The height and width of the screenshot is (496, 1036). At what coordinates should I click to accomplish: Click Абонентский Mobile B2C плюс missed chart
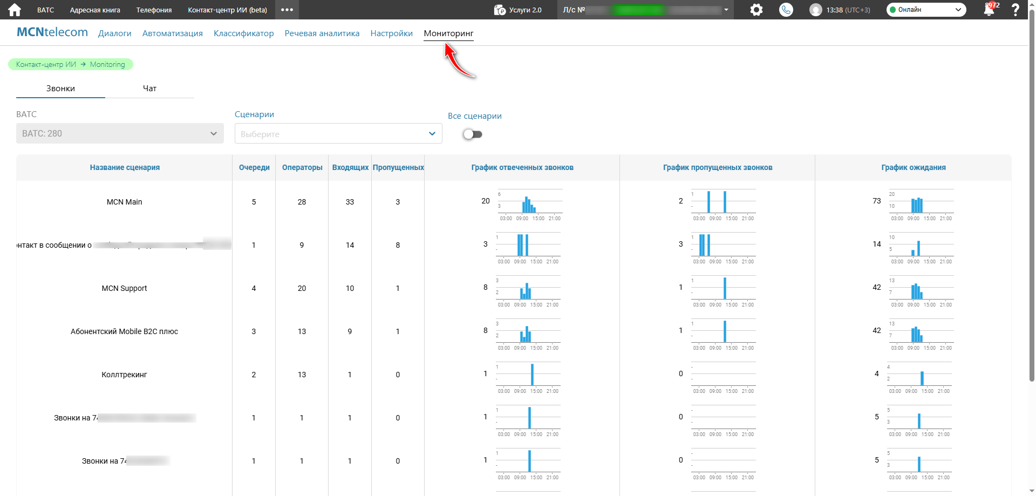coord(724,334)
